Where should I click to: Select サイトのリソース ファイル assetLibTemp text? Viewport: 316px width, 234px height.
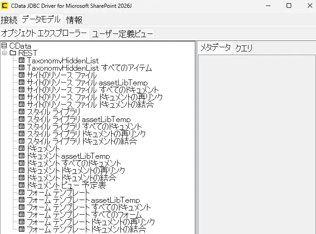point(87,83)
